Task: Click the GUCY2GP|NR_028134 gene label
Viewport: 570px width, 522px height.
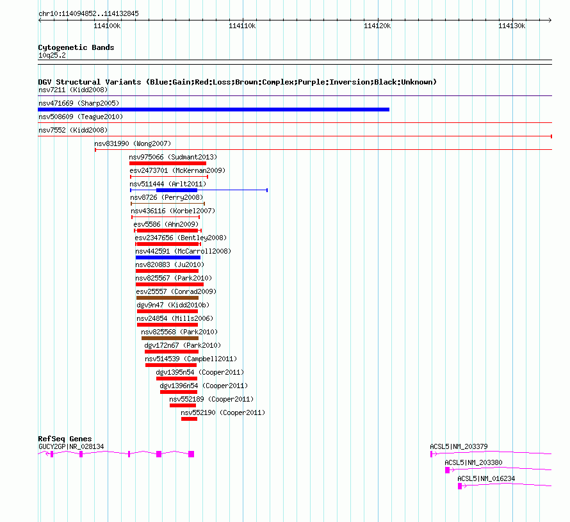Action: click(71, 446)
